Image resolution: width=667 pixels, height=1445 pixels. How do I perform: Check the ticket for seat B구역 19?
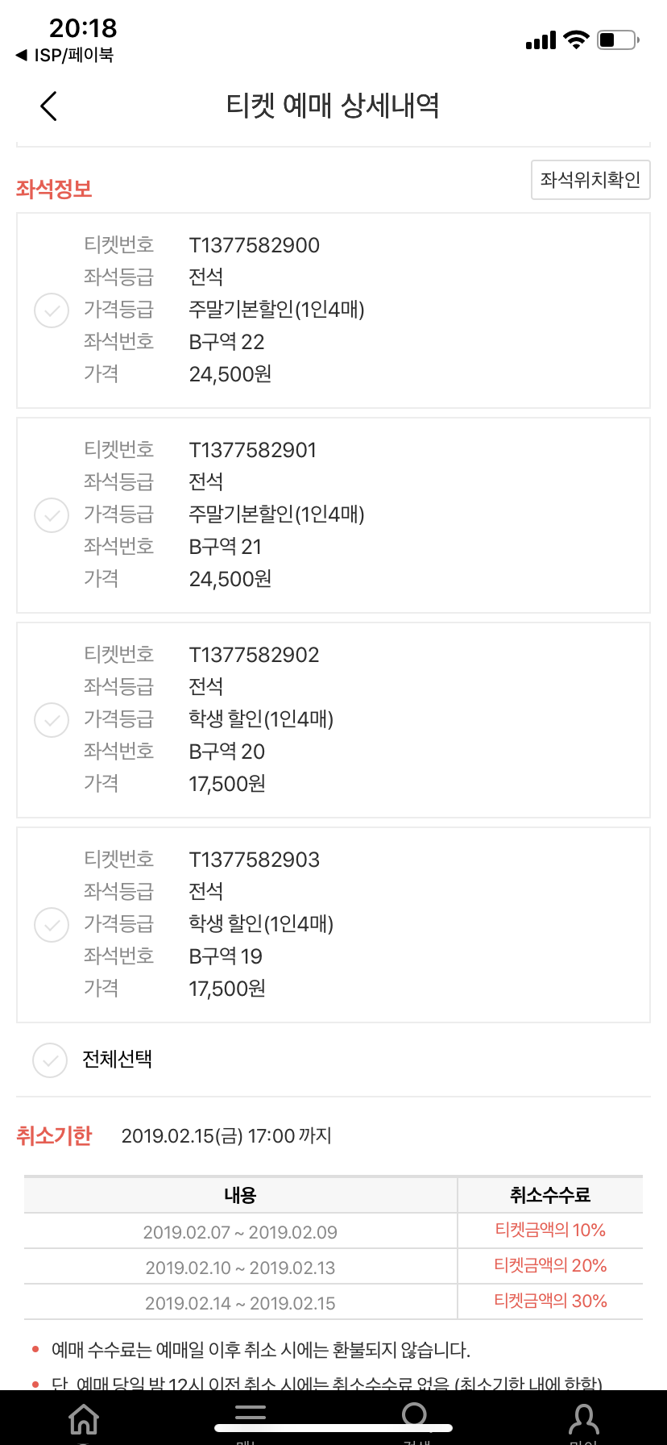[x=52, y=925]
